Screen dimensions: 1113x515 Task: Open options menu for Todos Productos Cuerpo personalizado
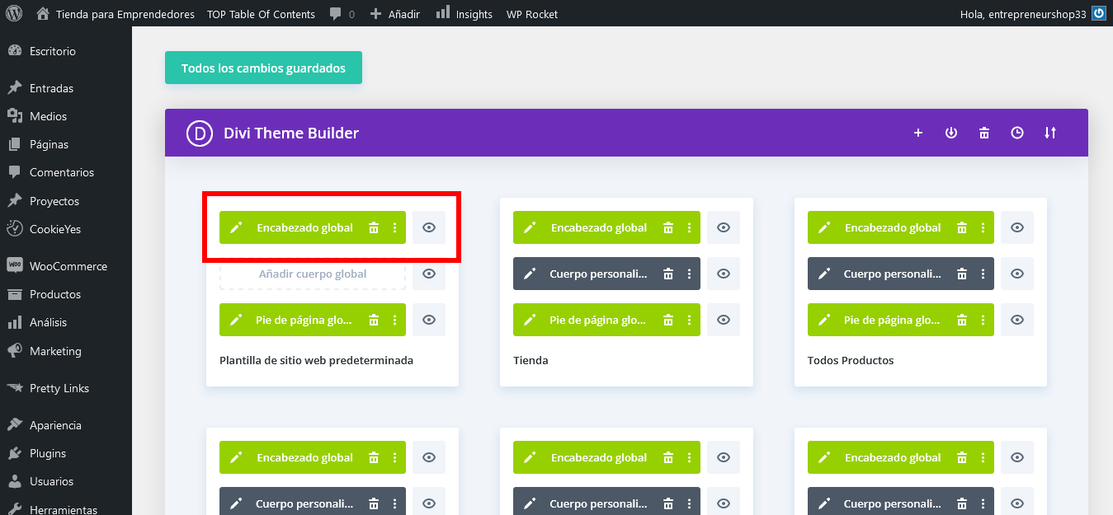(x=983, y=274)
